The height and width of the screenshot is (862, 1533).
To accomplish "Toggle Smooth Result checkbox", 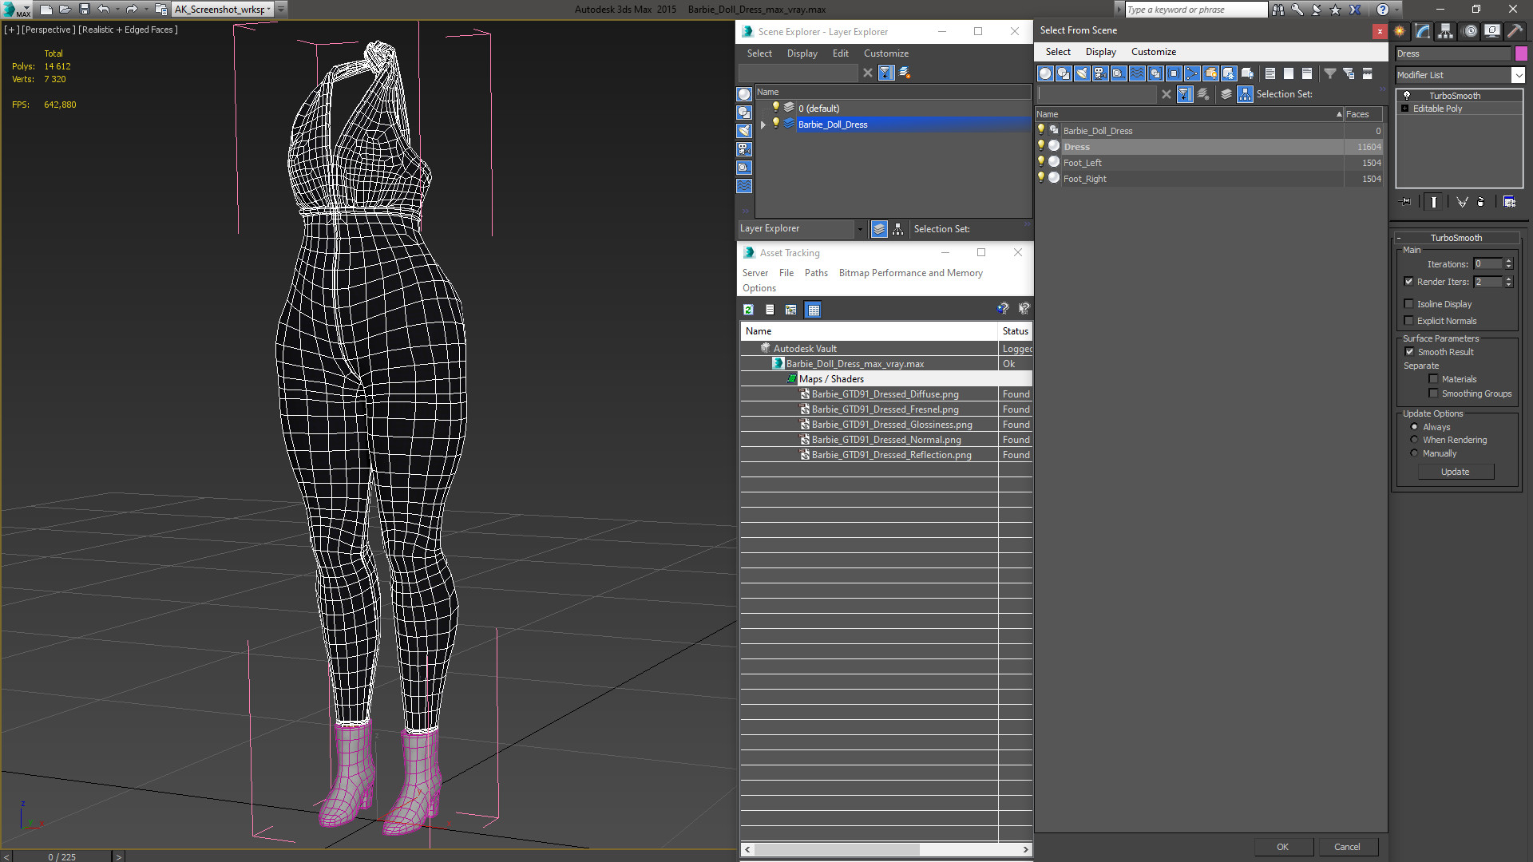I will (x=1409, y=352).
